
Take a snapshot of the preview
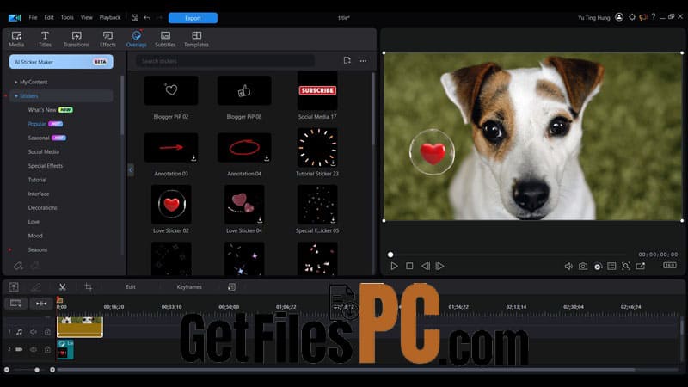(583, 267)
